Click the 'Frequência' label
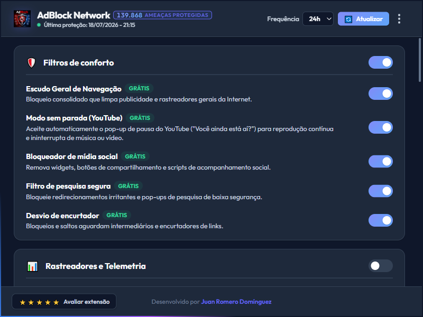The height and width of the screenshot is (317, 423). (283, 19)
